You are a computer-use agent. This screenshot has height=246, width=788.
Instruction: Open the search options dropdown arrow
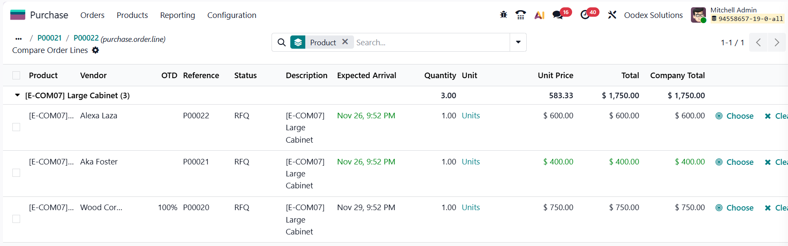point(518,42)
